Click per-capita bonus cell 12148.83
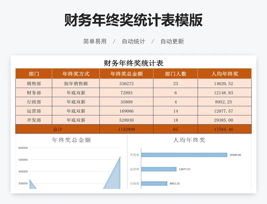The image size is (267, 204). click(x=225, y=93)
